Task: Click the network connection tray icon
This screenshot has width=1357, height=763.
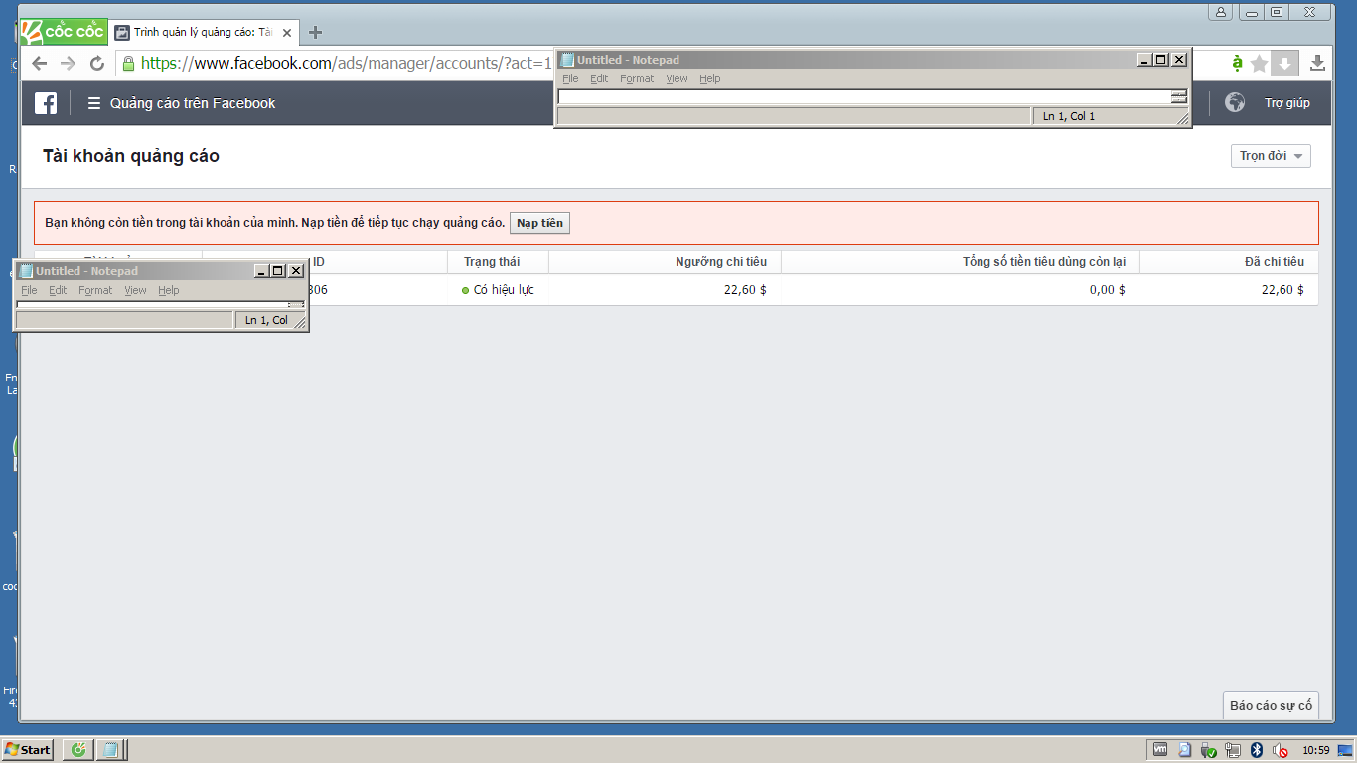Action: pos(1233,750)
